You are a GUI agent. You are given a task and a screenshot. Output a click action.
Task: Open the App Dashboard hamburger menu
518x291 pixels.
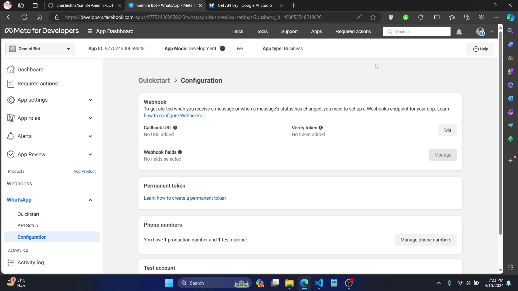[90, 32]
